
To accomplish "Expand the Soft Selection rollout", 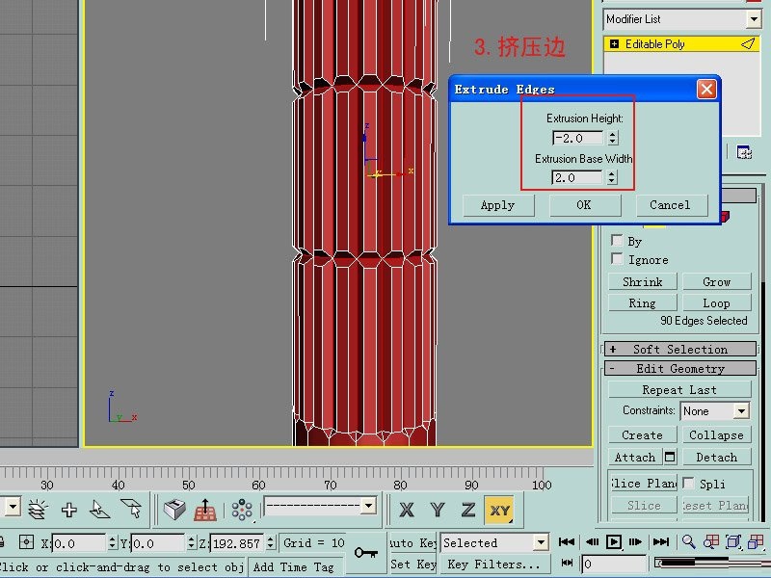I will [680, 349].
